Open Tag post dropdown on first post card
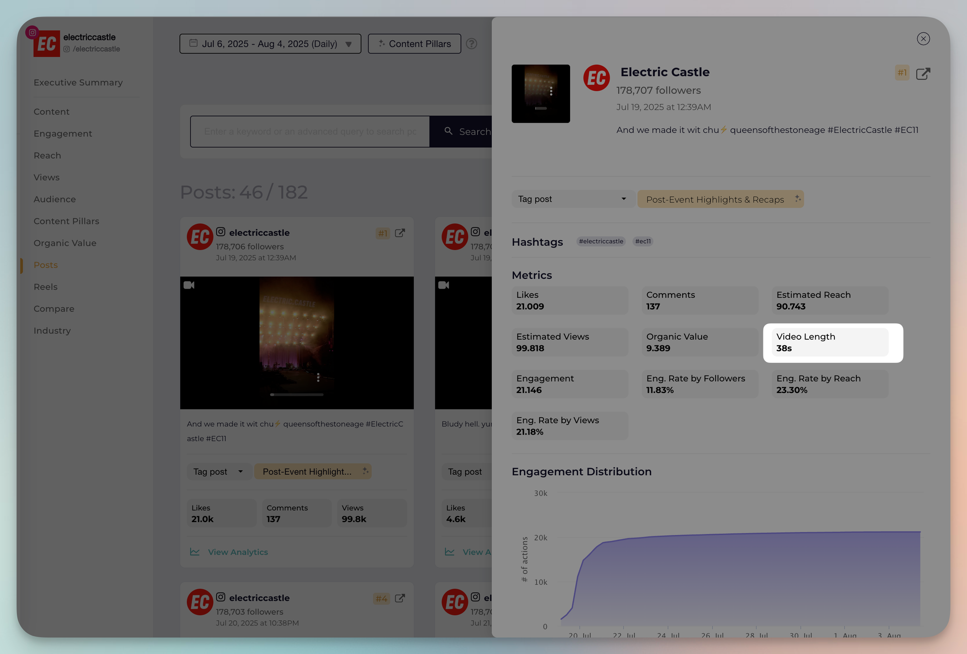The image size is (967, 654). tap(219, 472)
